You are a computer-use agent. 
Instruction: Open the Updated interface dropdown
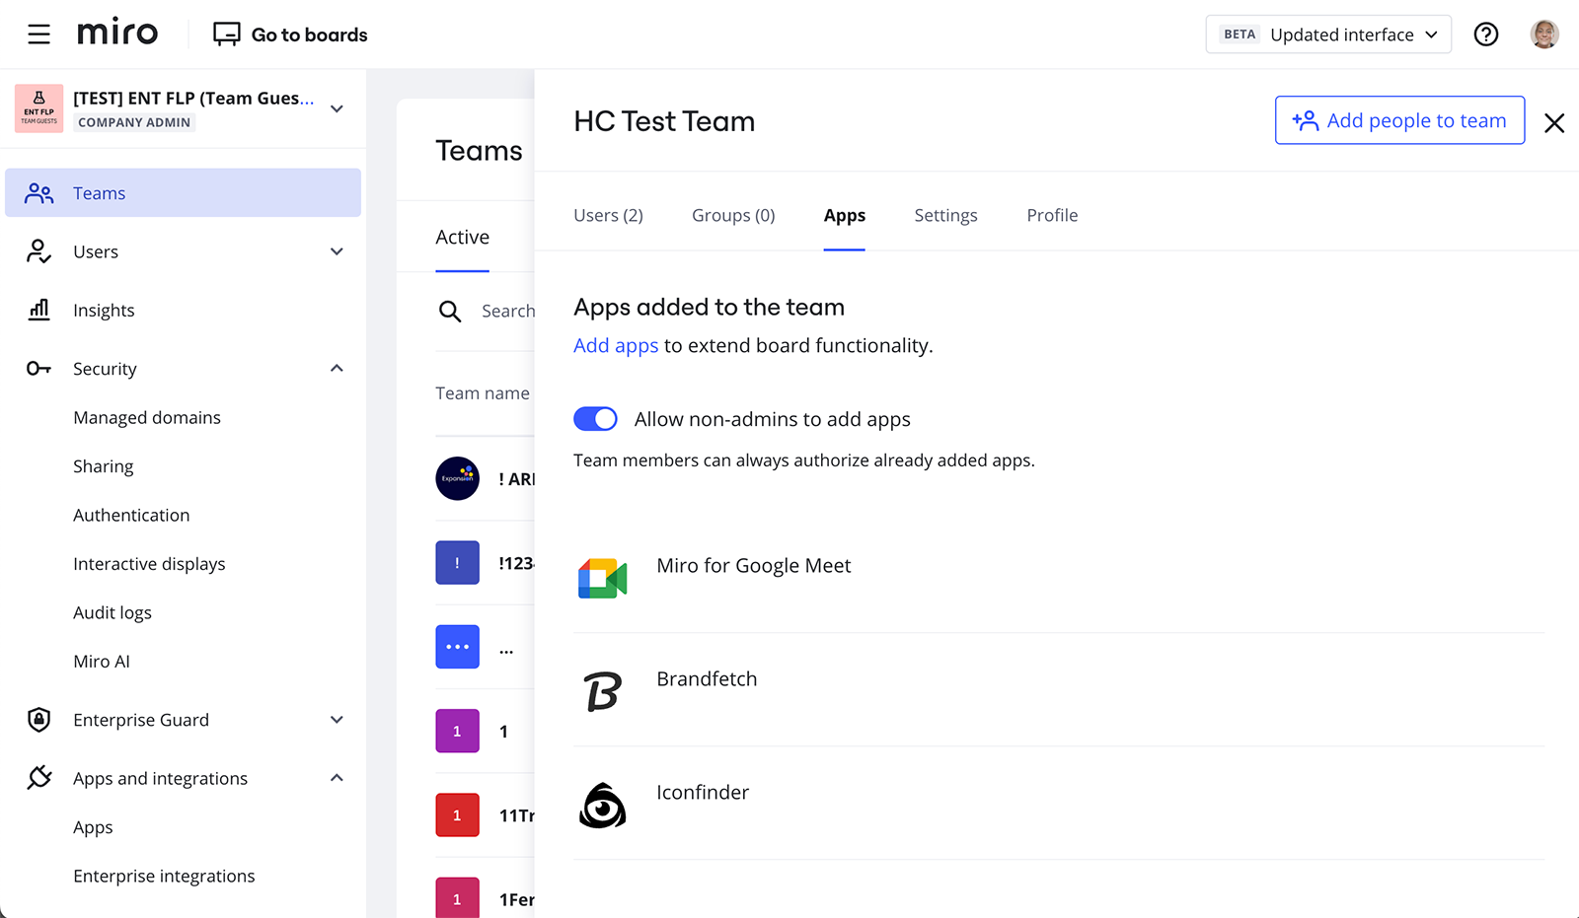click(1351, 34)
